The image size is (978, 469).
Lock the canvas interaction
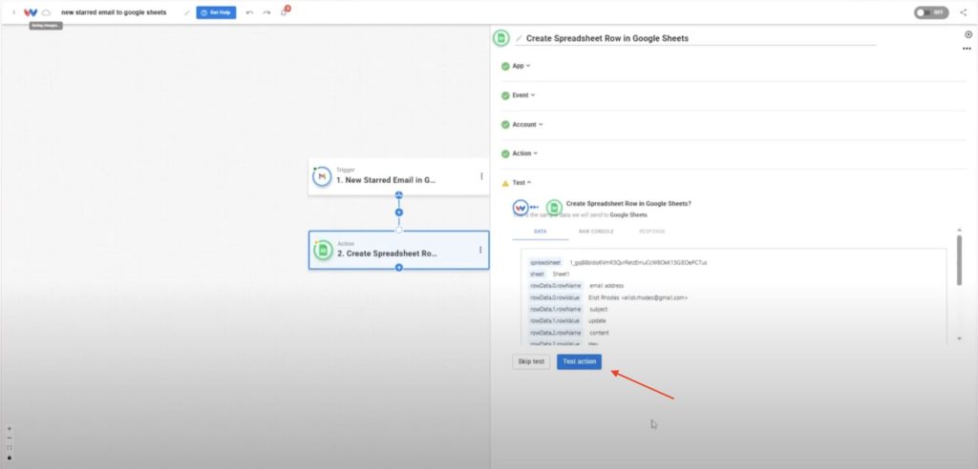[10, 458]
